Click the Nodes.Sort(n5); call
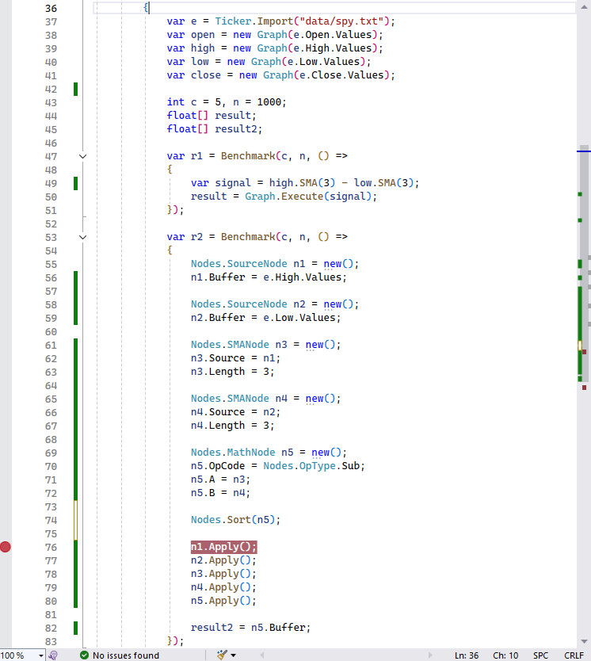 coord(235,520)
